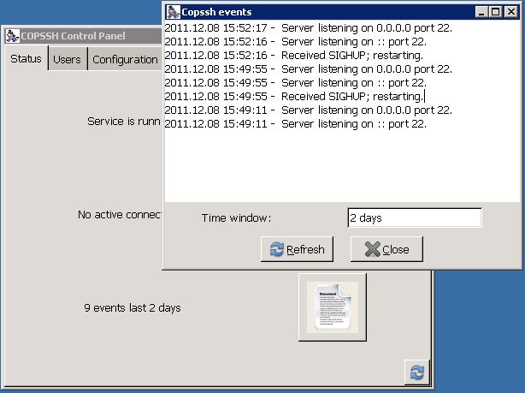Switch to the Status tab
This screenshot has height=393, width=525.
coord(26,59)
